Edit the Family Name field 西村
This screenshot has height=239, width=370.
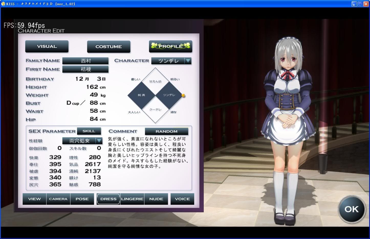coord(85,61)
